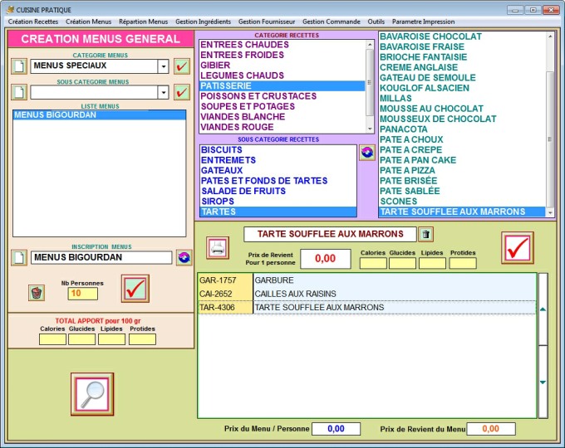This screenshot has width=565, height=448.
Task: Open the Categorie Menus dropdown
Action: click(x=163, y=66)
